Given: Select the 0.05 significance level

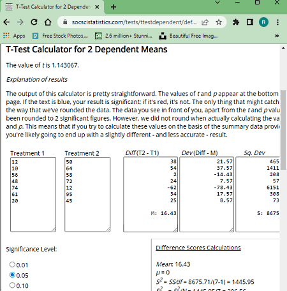Looking at the screenshot, I should click(x=12, y=275).
